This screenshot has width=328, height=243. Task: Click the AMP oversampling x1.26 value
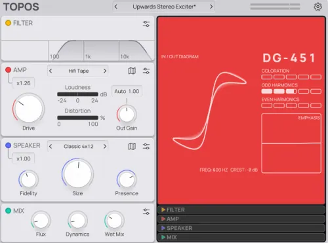(x=24, y=83)
